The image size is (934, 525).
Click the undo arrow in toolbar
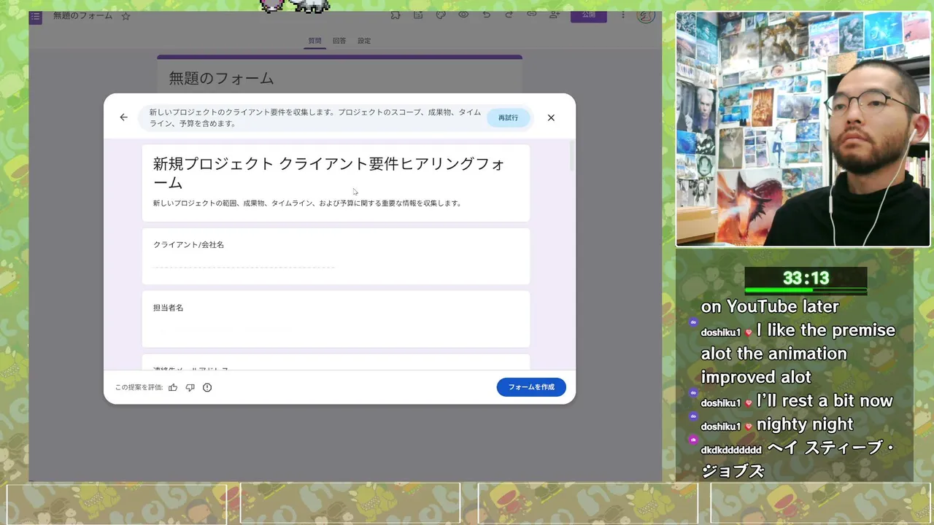pos(487,15)
